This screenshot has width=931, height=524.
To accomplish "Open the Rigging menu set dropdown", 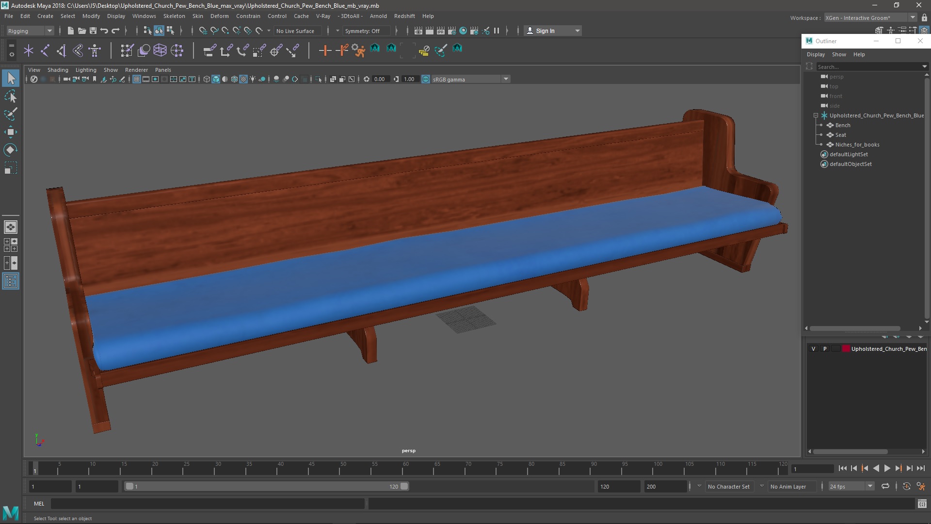I will pyautogui.click(x=30, y=31).
